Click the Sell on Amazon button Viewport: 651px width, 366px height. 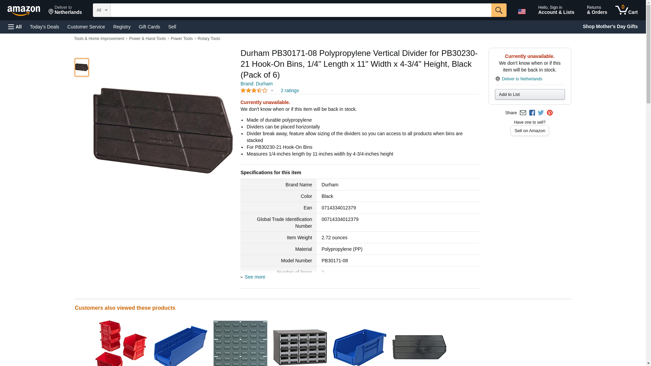[530, 130]
